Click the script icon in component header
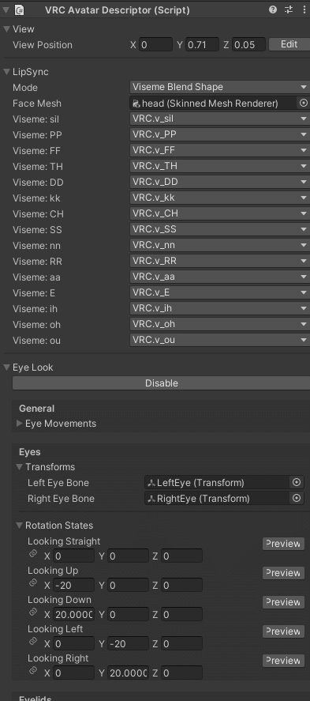 click(19, 9)
